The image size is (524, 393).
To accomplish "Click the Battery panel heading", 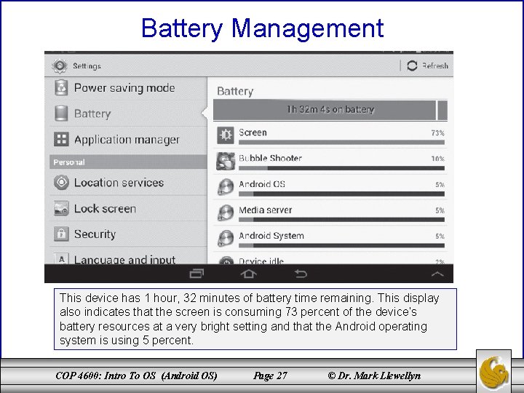I will pyautogui.click(x=235, y=92).
